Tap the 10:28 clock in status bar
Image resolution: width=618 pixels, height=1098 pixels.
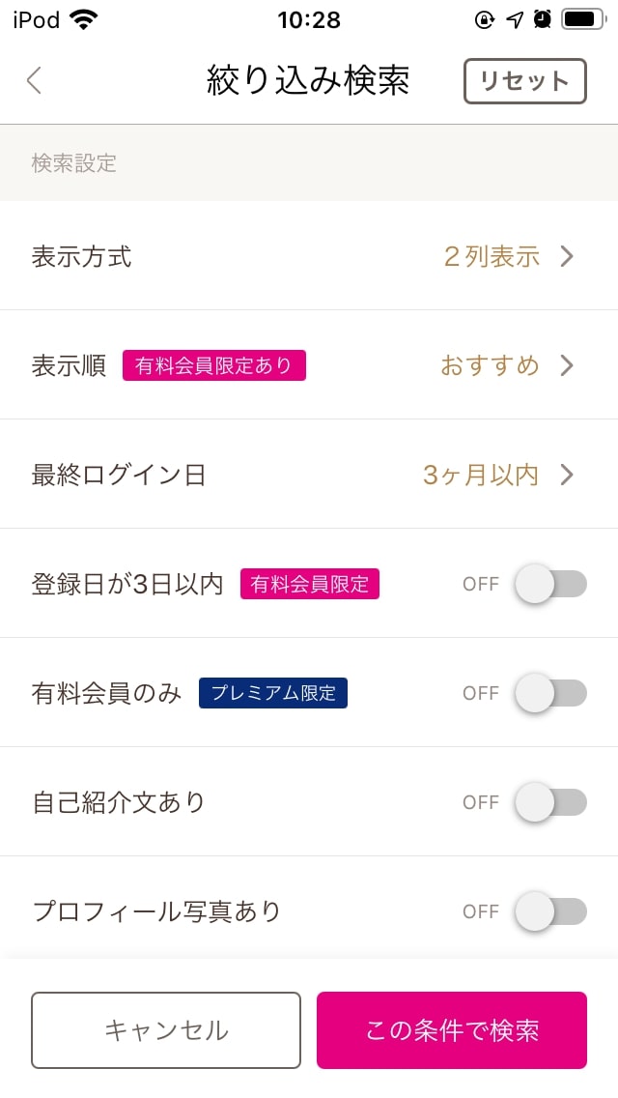click(x=309, y=19)
